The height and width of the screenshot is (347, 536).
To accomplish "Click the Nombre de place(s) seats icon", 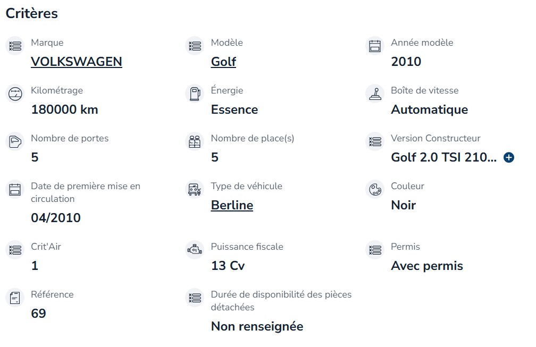I will pyautogui.click(x=195, y=141).
